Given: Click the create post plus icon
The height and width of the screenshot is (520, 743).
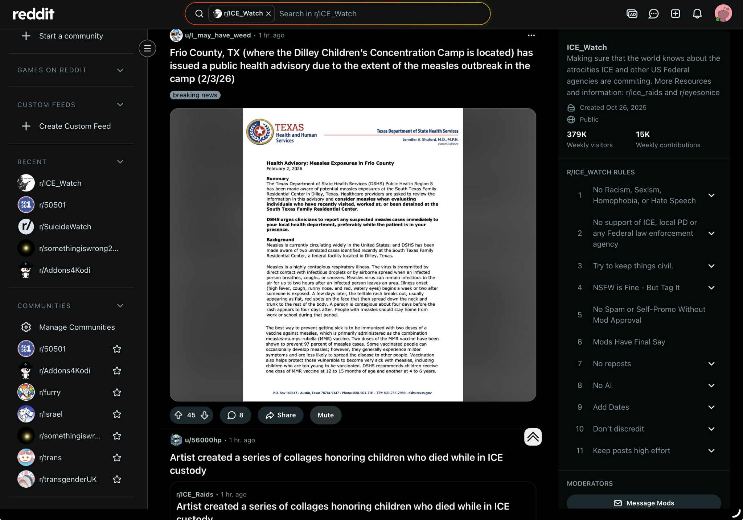Looking at the screenshot, I should [675, 14].
